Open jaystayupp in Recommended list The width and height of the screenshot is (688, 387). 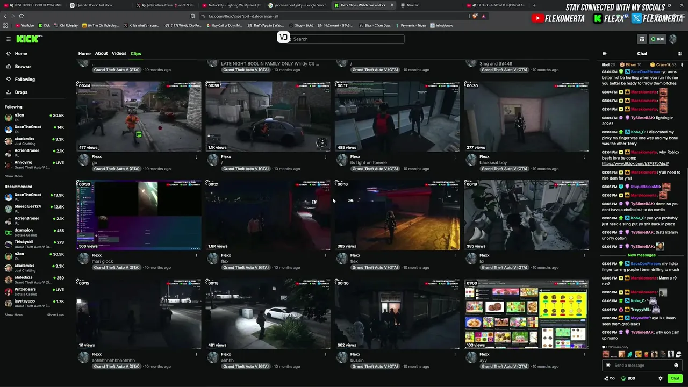coord(34,303)
